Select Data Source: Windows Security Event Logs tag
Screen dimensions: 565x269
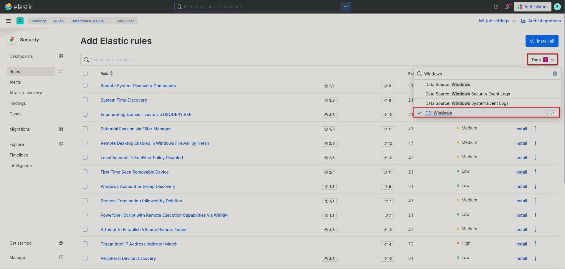pyautogui.click(x=487, y=94)
